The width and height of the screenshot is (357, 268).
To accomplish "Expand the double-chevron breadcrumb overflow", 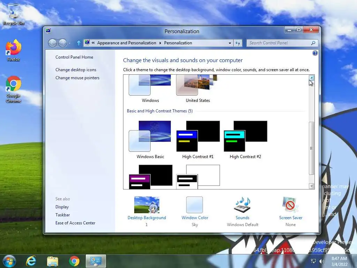I will tap(93, 43).
